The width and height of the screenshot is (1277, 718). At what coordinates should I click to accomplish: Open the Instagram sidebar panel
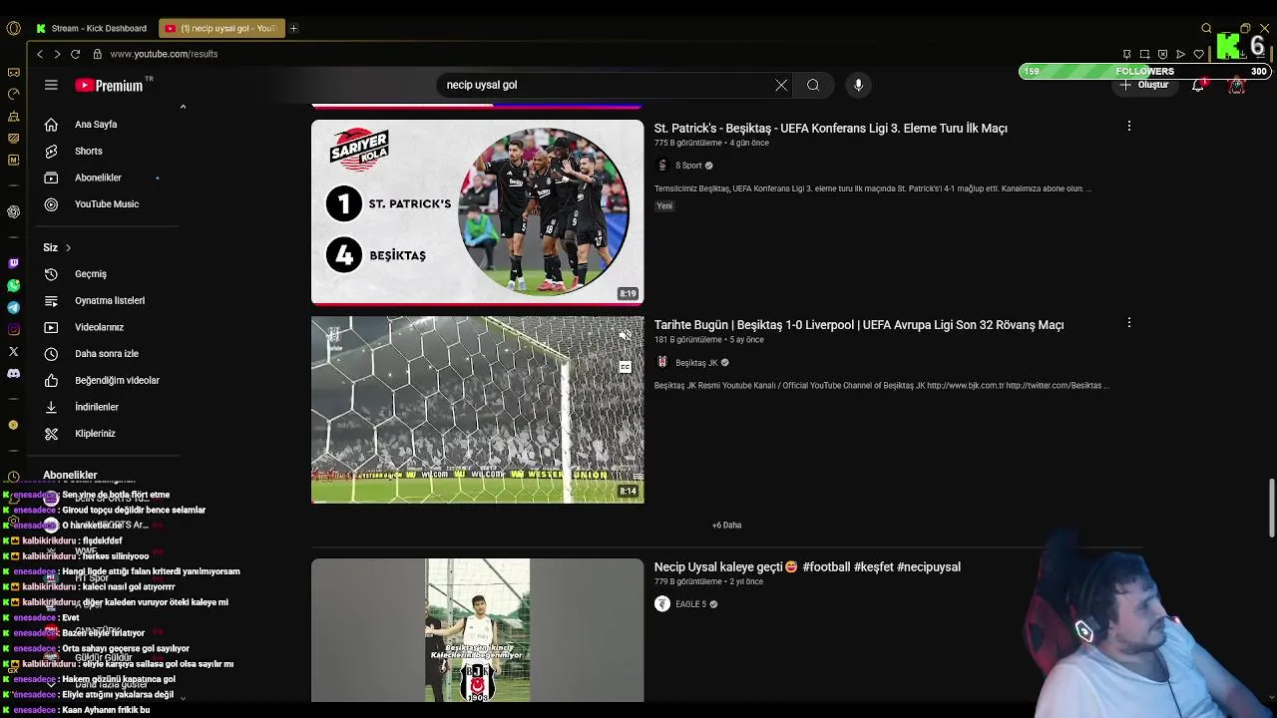point(13,329)
